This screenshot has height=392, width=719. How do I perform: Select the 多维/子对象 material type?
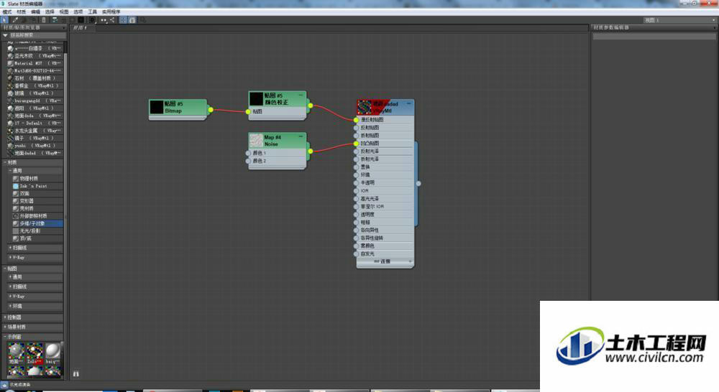coord(37,223)
